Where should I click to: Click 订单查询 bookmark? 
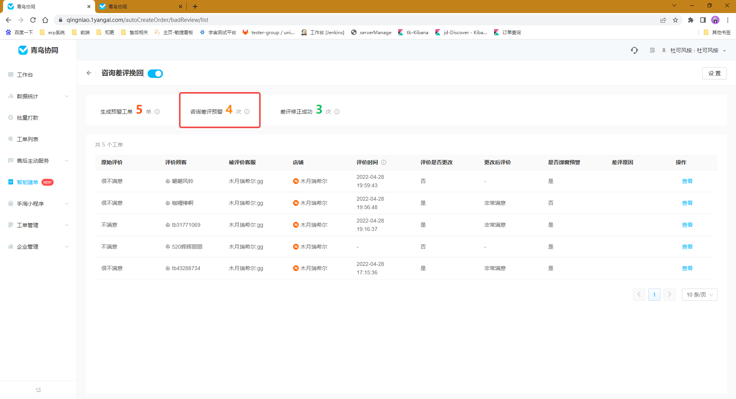tap(508, 33)
